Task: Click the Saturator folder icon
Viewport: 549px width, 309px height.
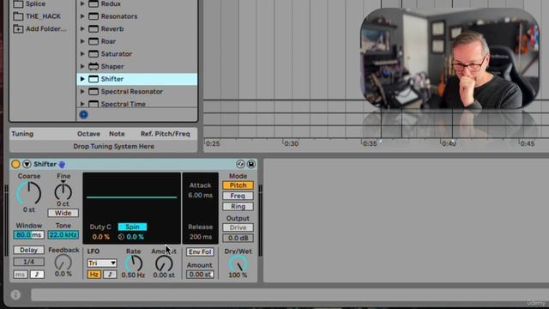Action: [x=94, y=54]
